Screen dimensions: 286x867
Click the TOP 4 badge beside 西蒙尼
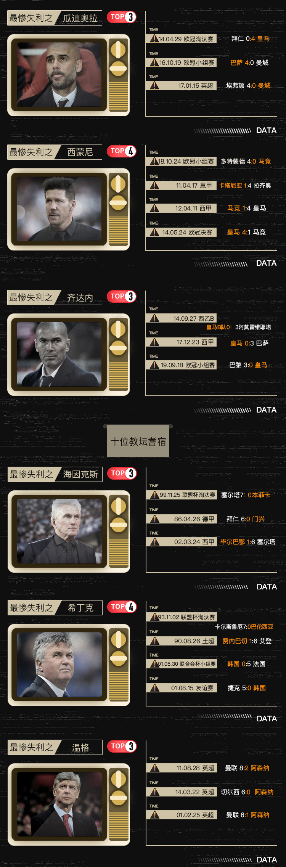(x=122, y=151)
